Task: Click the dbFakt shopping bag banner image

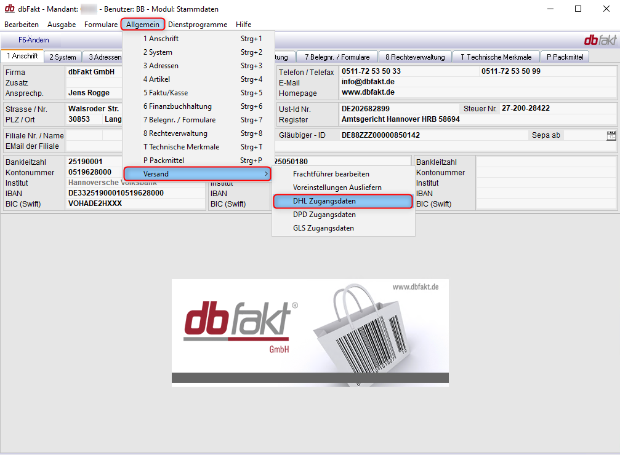Action: pyautogui.click(x=310, y=333)
